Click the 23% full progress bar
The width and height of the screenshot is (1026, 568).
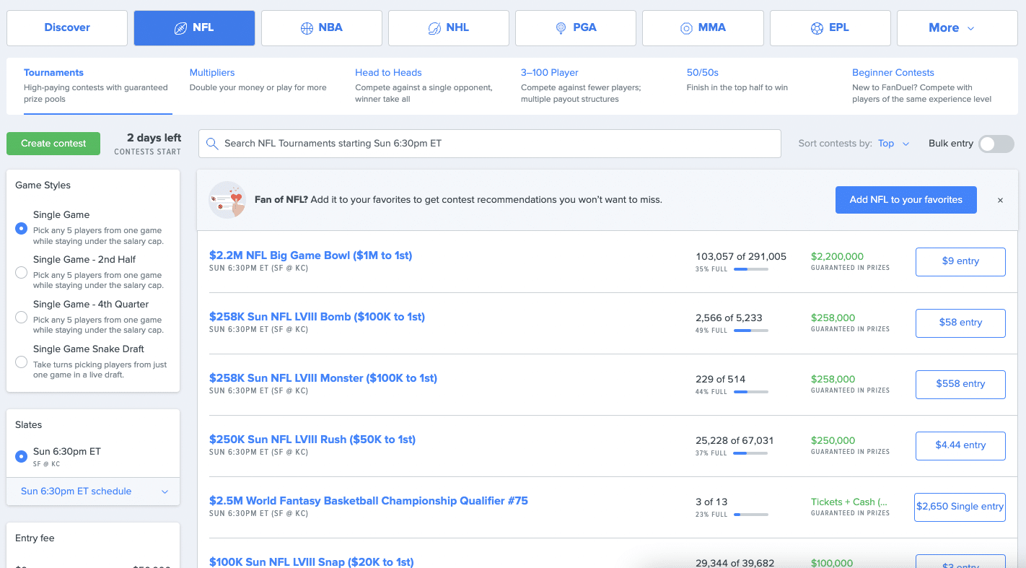click(751, 515)
